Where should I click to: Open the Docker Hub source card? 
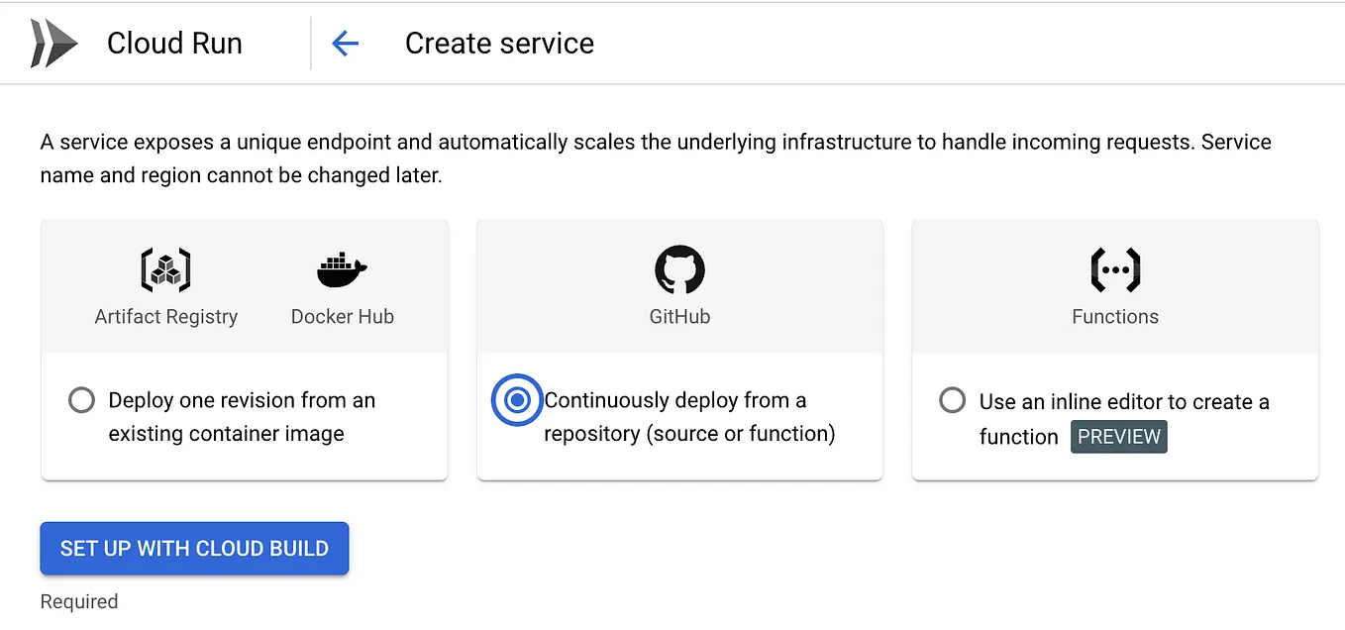coord(341,287)
